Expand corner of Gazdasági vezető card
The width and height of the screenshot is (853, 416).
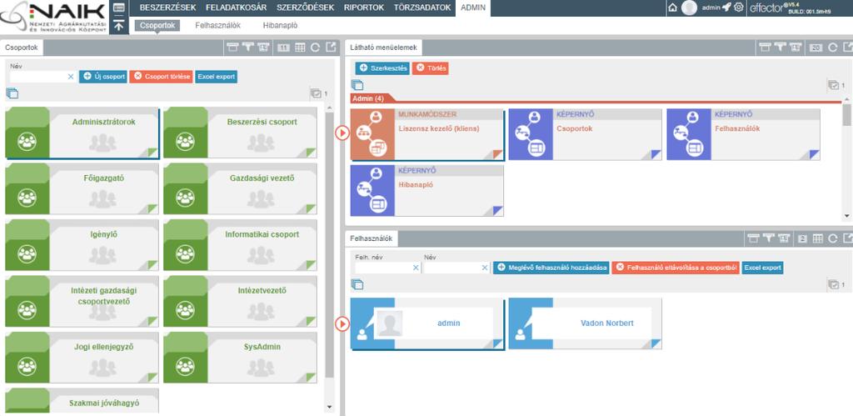pyautogui.click(x=310, y=208)
